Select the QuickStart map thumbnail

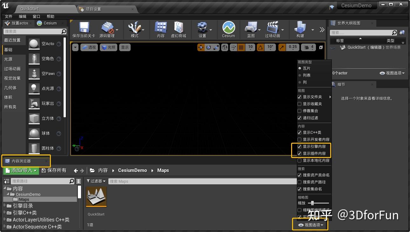click(x=96, y=196)
